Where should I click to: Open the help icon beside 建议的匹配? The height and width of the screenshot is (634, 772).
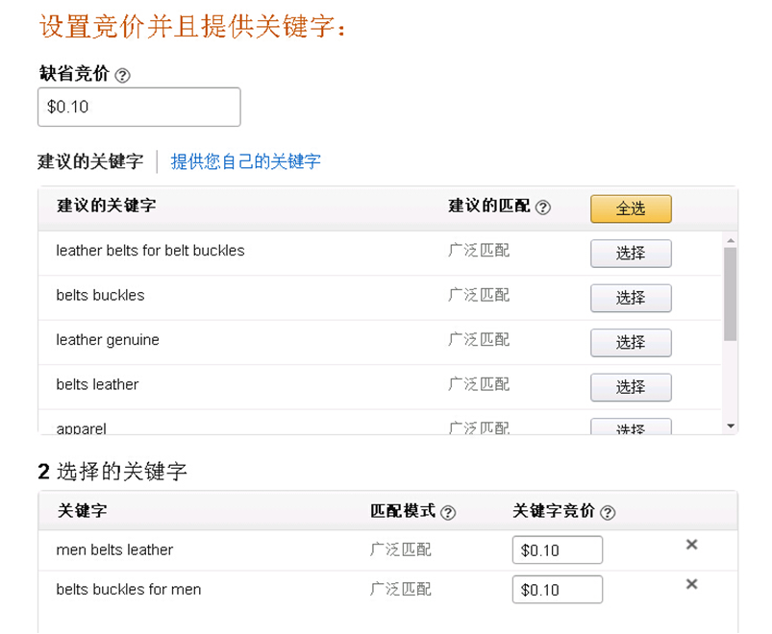tap(542, 207)
